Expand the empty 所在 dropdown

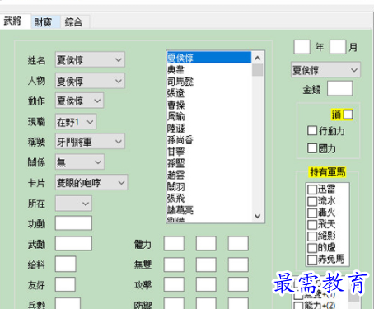[x=73, y=204]
